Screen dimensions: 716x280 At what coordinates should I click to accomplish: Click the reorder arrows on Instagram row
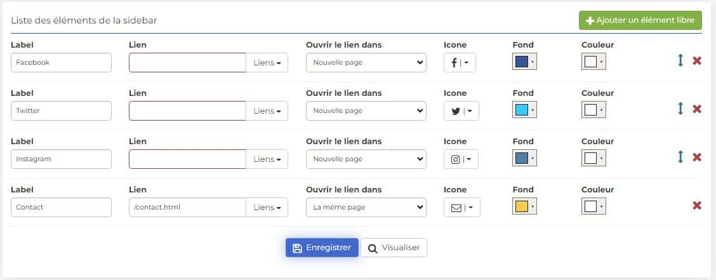click(x=680, y=157)
